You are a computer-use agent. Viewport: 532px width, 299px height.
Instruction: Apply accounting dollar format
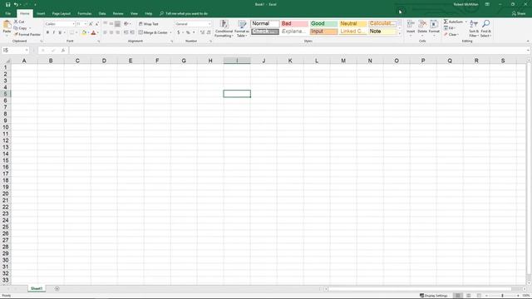point(179,32)
